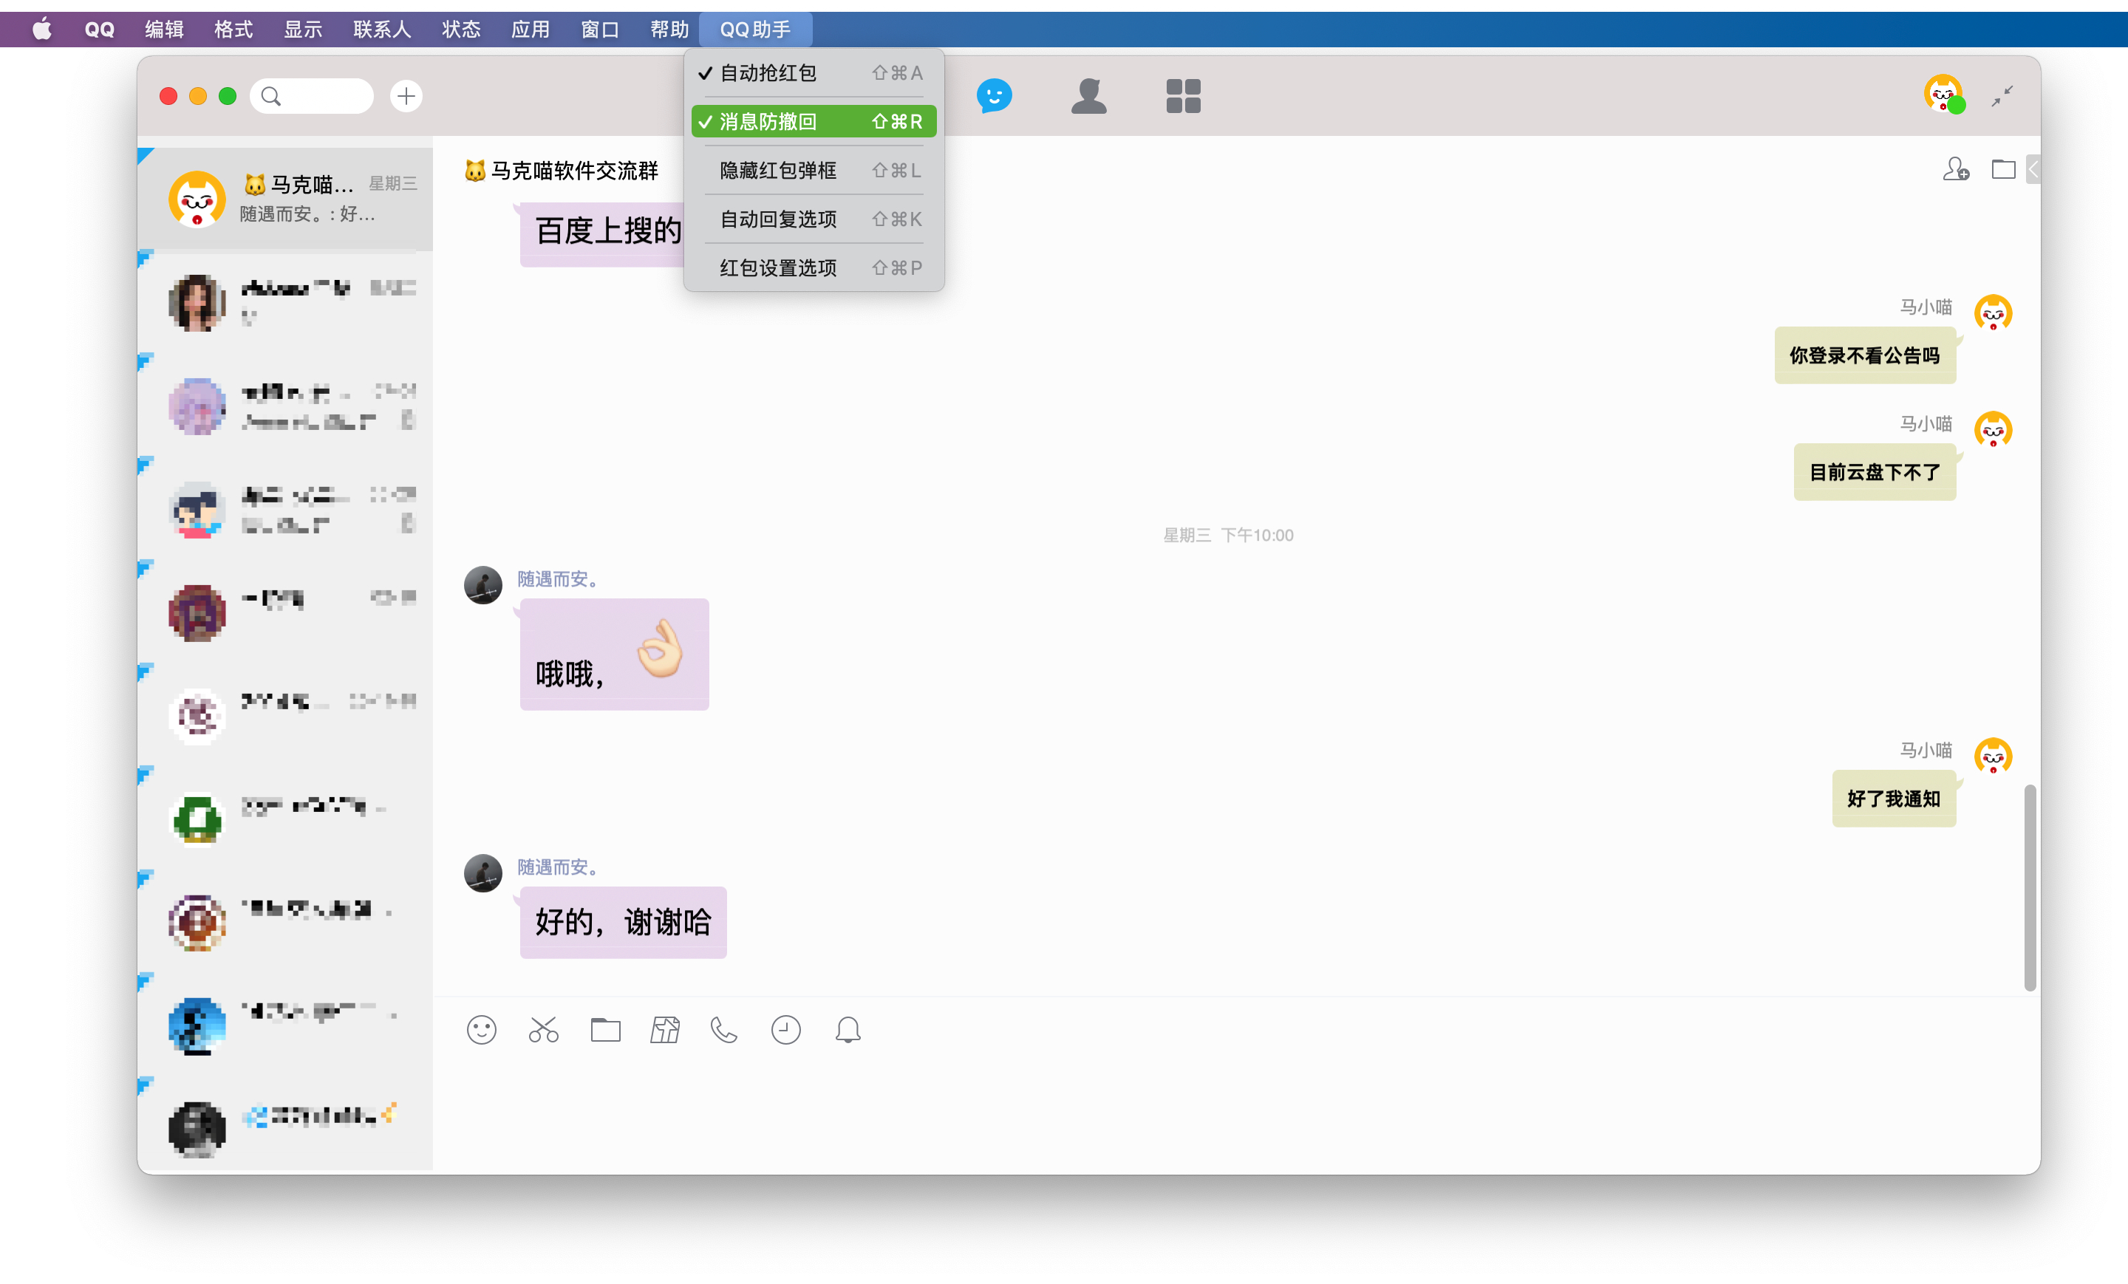
Task: Open the 显示 menu
Action: pyautogui.click(x=303, y=30)
